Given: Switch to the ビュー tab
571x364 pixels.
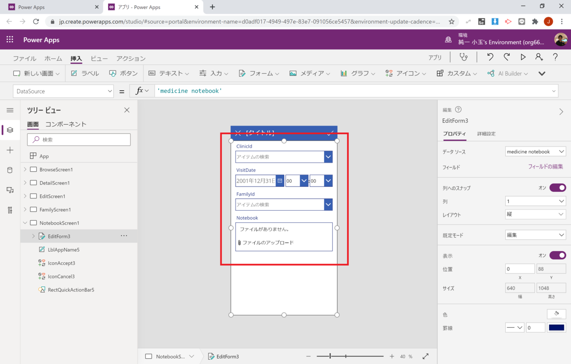Looking at the screenshot, I should pos(99,59).
